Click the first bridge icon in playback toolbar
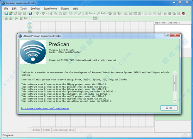The height and width of the screenshot is (139, 193). click(x=6, y=19)
